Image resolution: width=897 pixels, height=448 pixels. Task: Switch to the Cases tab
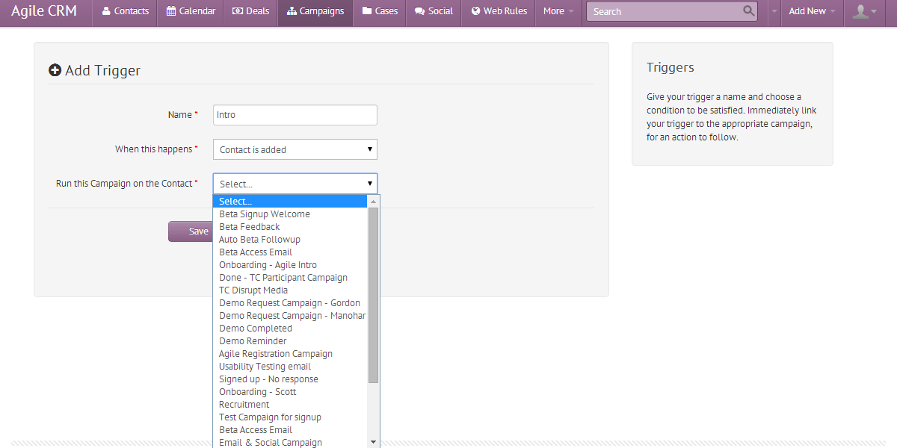click(x=380, y=11)
